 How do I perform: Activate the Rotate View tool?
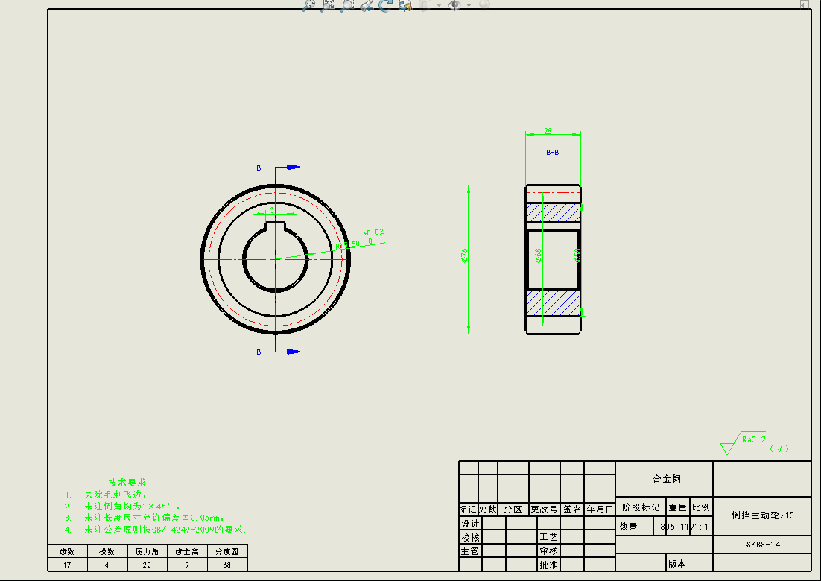tap(385, 5)
